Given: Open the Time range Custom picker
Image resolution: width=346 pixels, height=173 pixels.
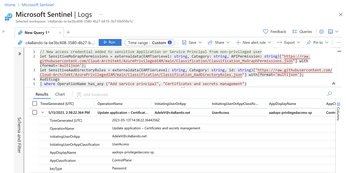Looking at the screenshot, I should 150,43.
